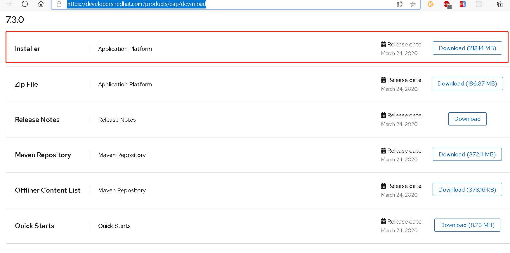Click 'Release date' label in Maven Repository row

(404, 151)
